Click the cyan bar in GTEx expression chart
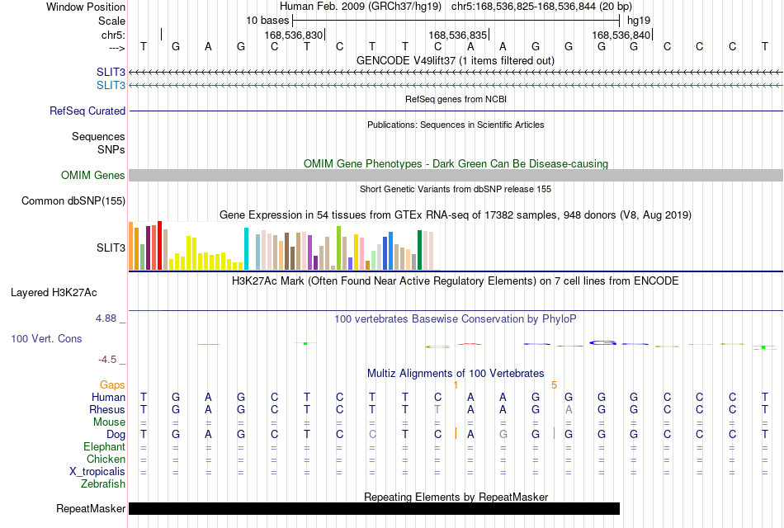Screen dimensions: 784x528 pos(246,249)
